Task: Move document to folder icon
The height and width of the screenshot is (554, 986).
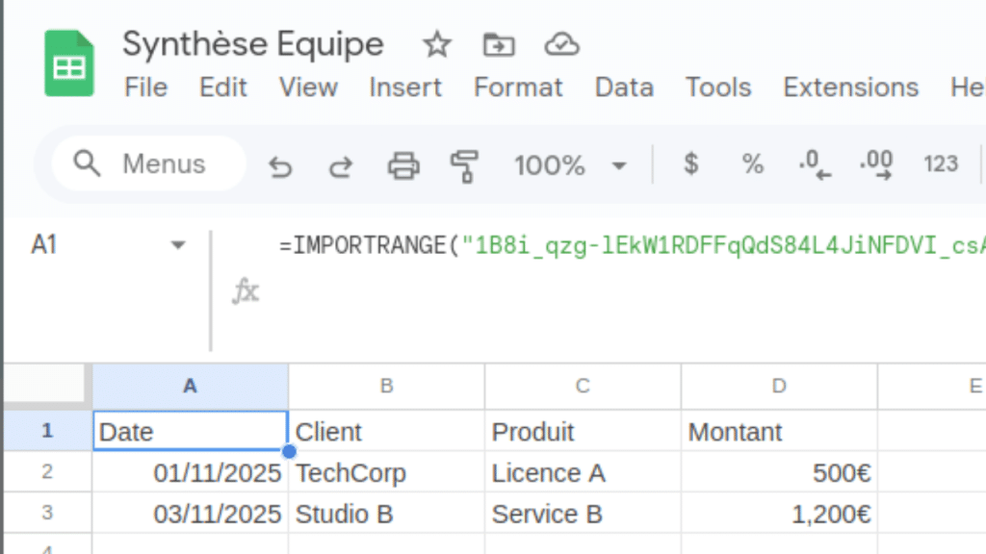Action: click(499, 44)
